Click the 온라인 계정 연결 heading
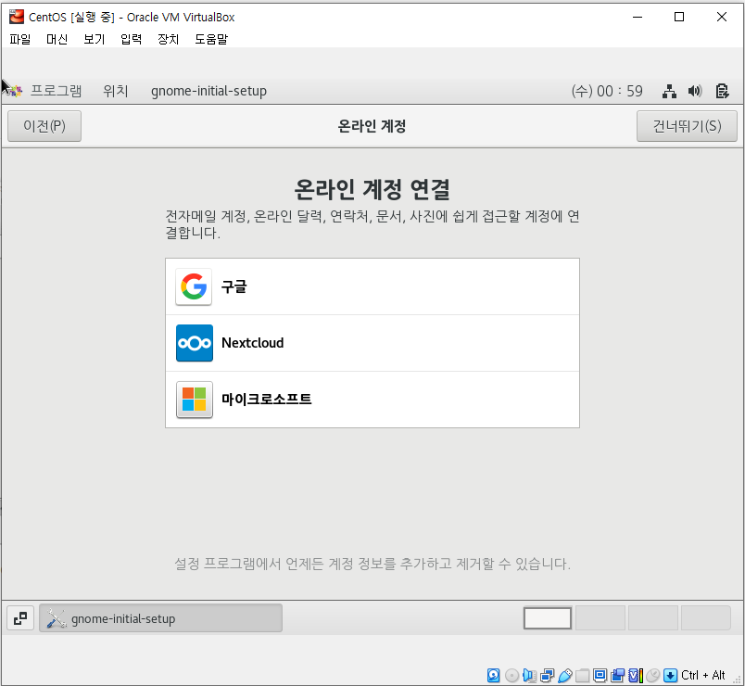This screenshot has height=686, width=745. point(372,189)
